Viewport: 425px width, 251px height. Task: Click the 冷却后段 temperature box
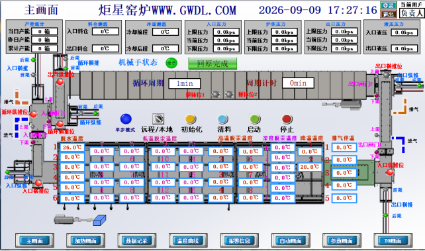pyautogui.click(x=165, y=48)
